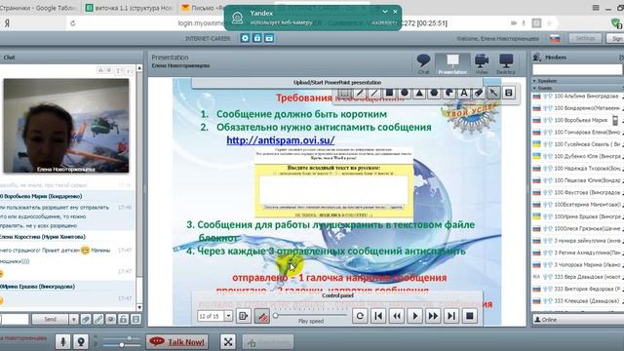Click the chat save log icon
624x351 pixels.
136,319
